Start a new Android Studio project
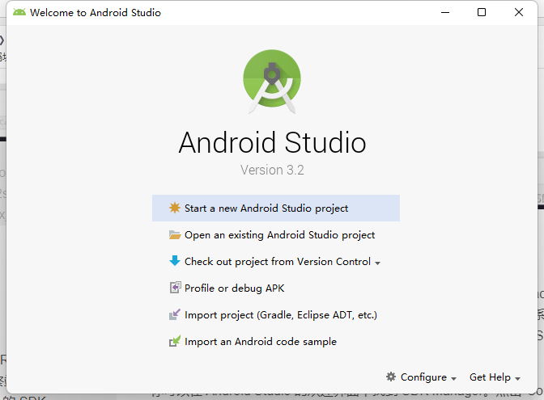This screenshot has height=400, width=544. pos(276,208)
